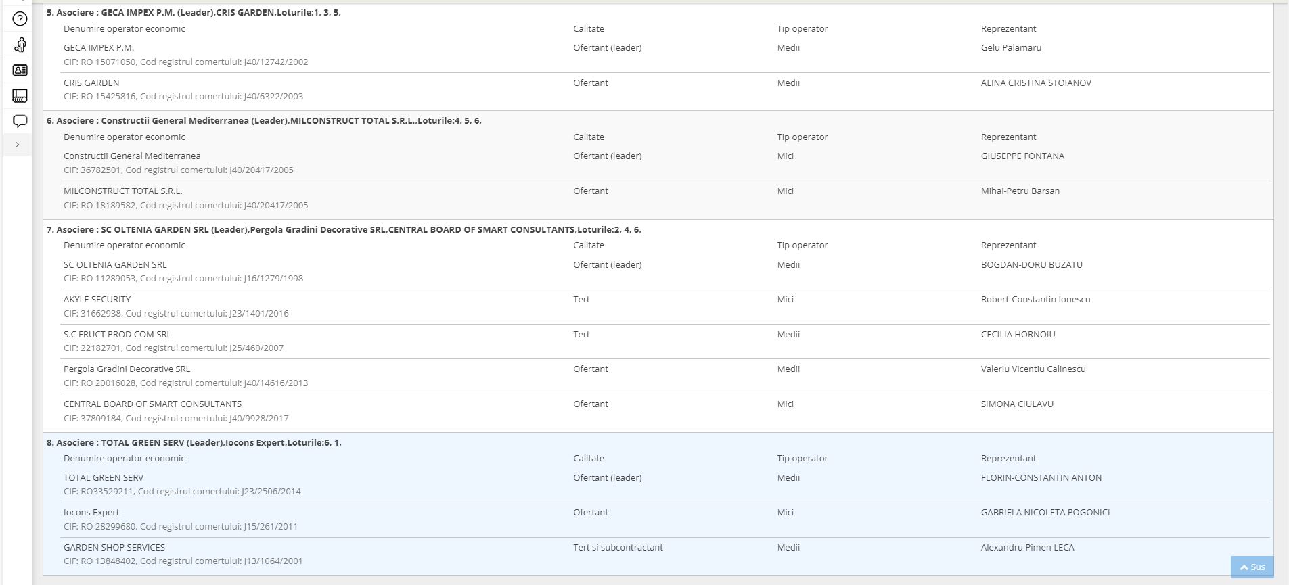1289x585 pixels.
Task: Click representative Gelu Palamaru
Action: click(x=1011, y=47)
